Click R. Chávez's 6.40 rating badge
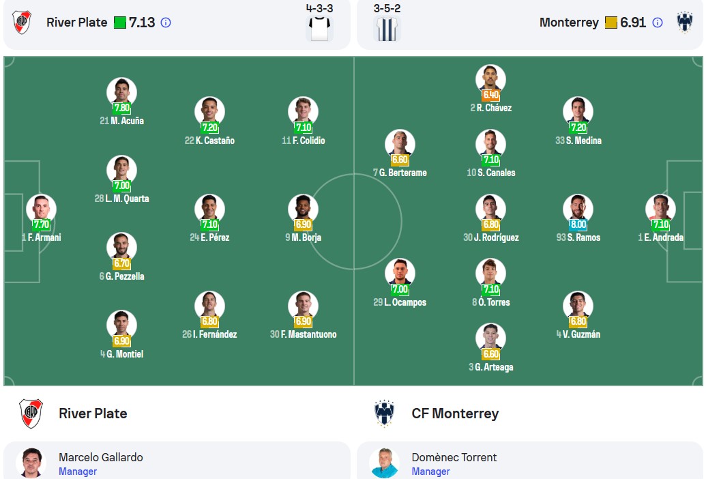This screenshot has width=706, height=479. click(490, 95)
